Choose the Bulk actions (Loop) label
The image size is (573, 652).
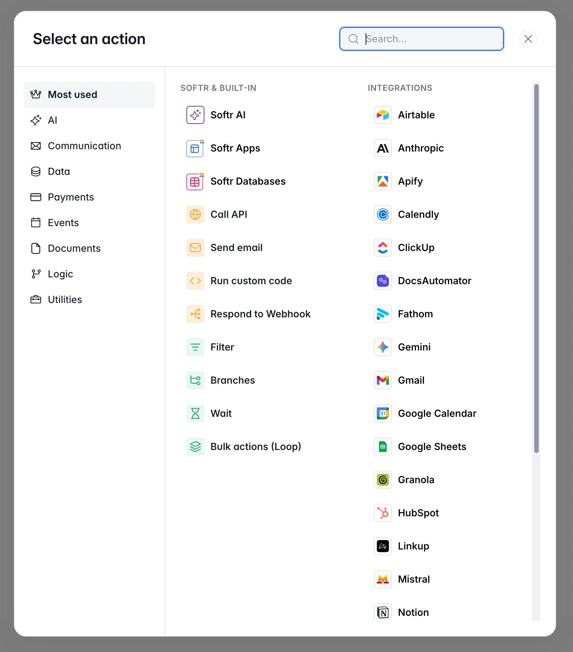point(256,447)
